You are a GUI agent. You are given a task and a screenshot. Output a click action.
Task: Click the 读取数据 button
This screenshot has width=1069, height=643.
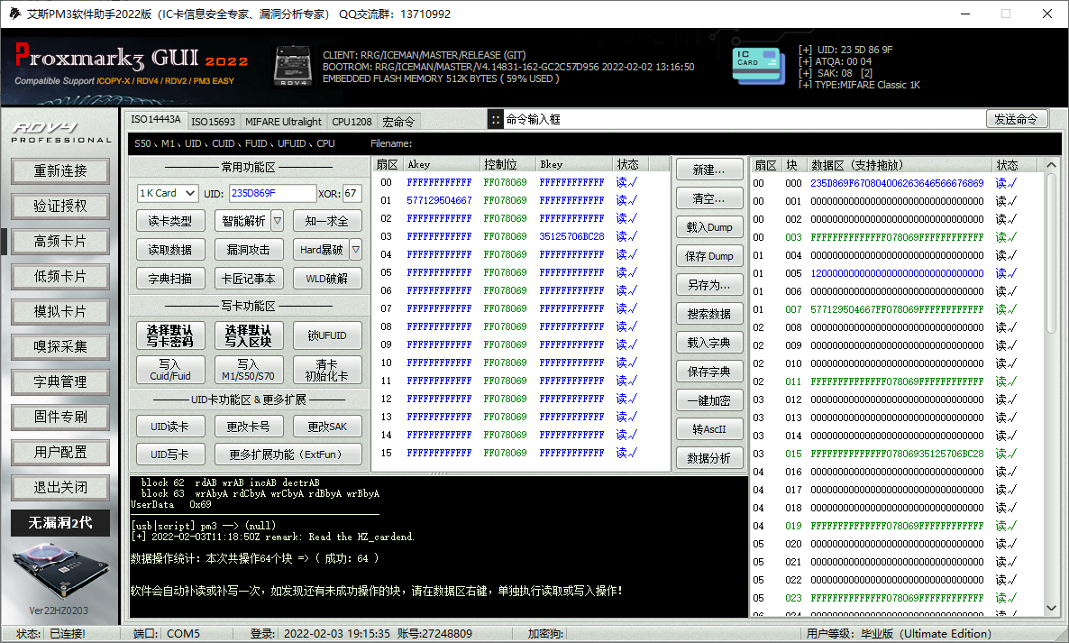(170, 250)
